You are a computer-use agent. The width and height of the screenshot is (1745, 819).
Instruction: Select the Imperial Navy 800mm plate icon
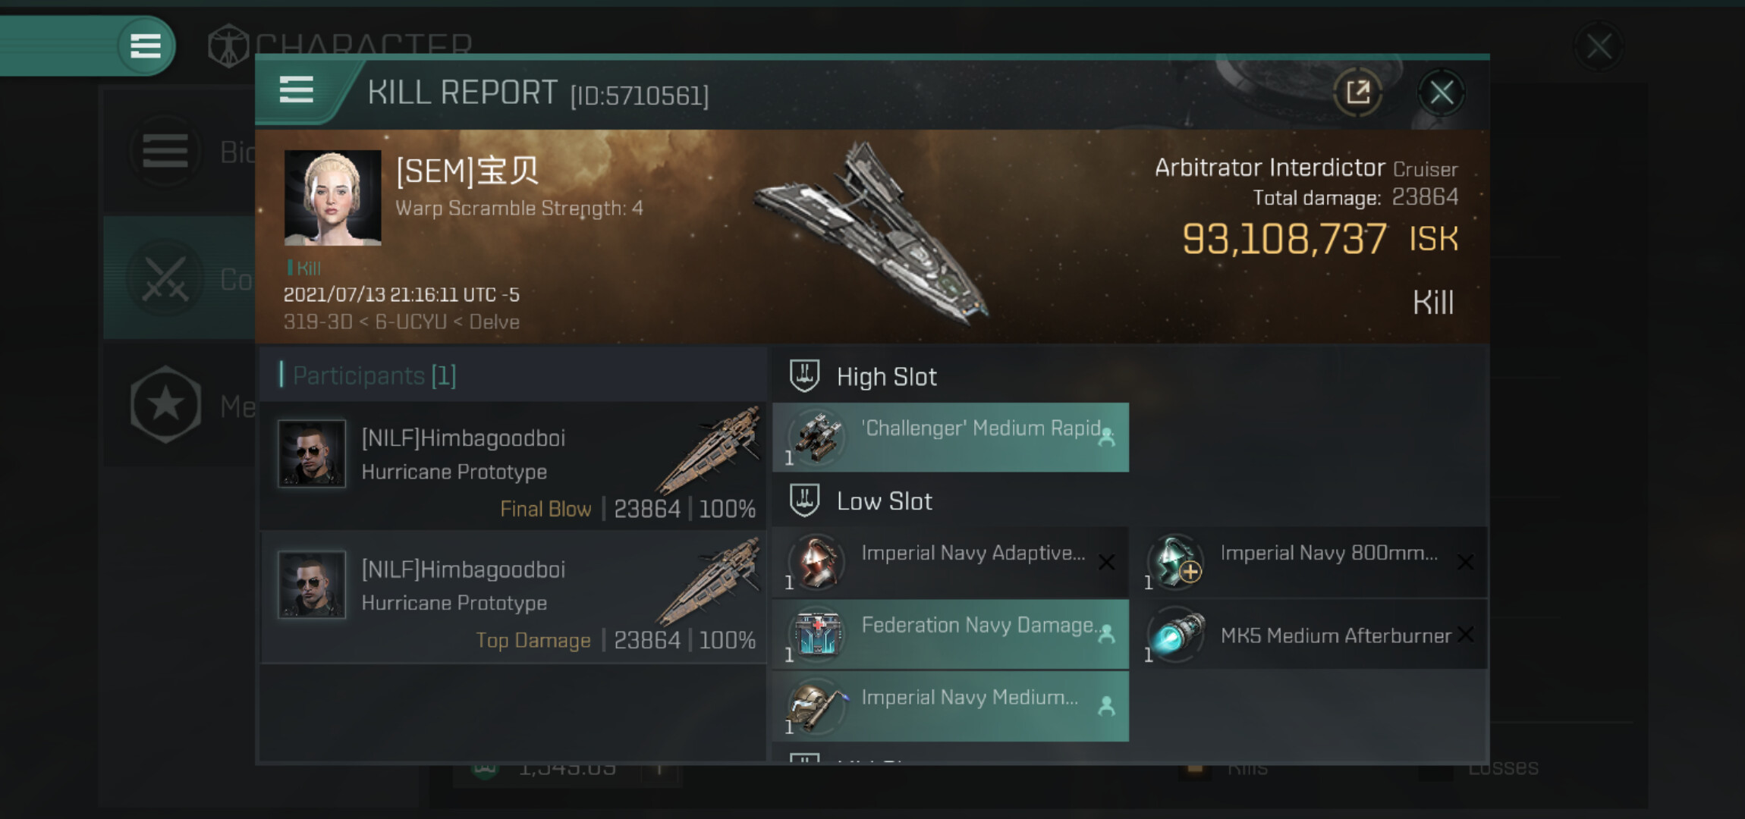point(1175,562)
